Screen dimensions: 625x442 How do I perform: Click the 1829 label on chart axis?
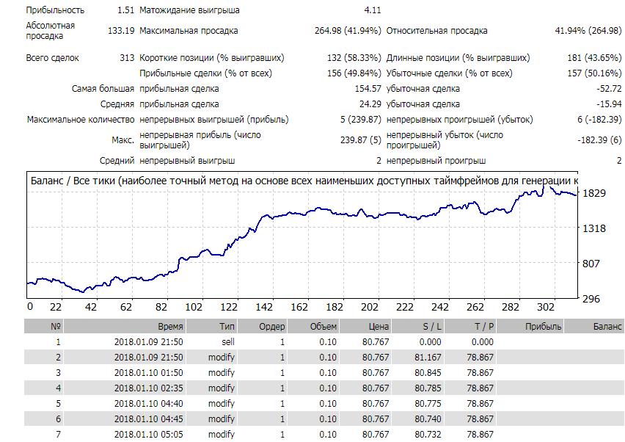pos(593,193)
